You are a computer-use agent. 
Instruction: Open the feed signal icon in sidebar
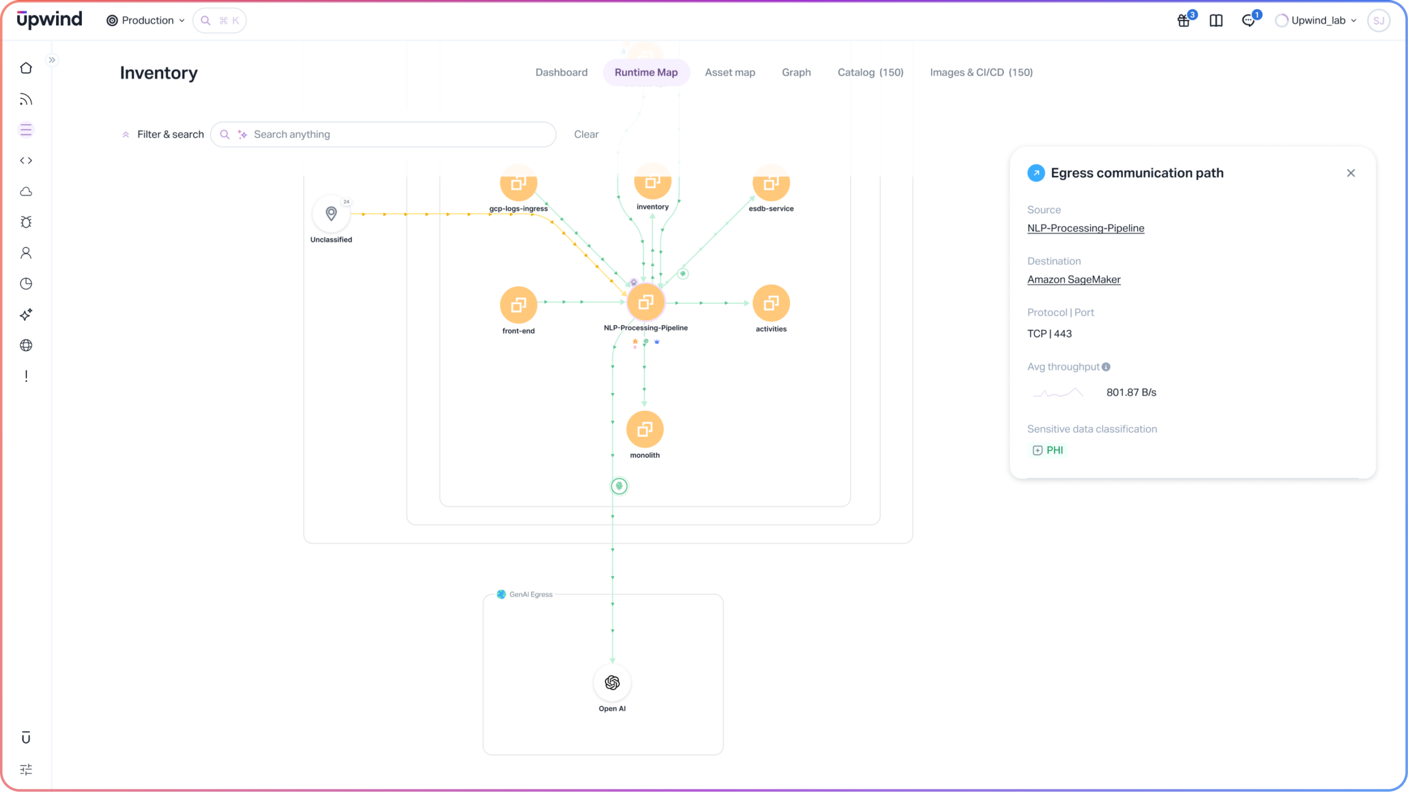click(26, 99)
